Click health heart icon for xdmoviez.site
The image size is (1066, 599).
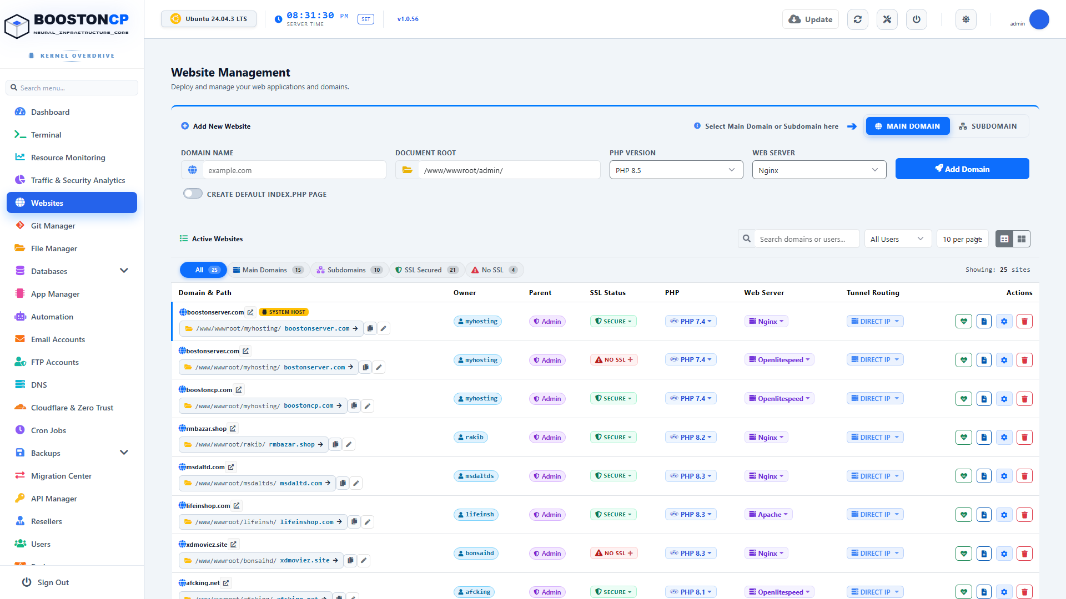(x=964, y=554)
